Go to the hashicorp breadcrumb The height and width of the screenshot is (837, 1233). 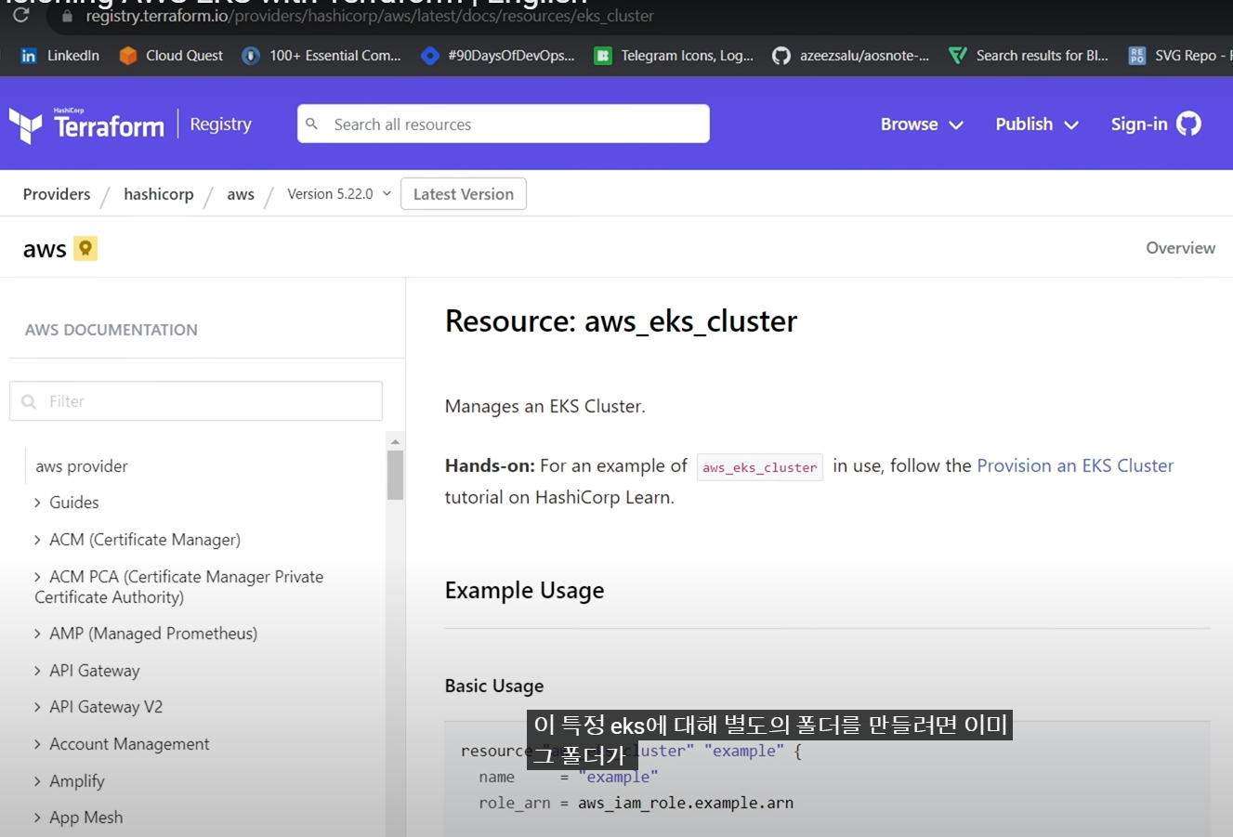(159, 194)
